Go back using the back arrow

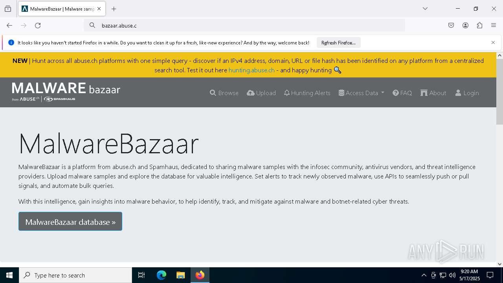tap(9, 25)
